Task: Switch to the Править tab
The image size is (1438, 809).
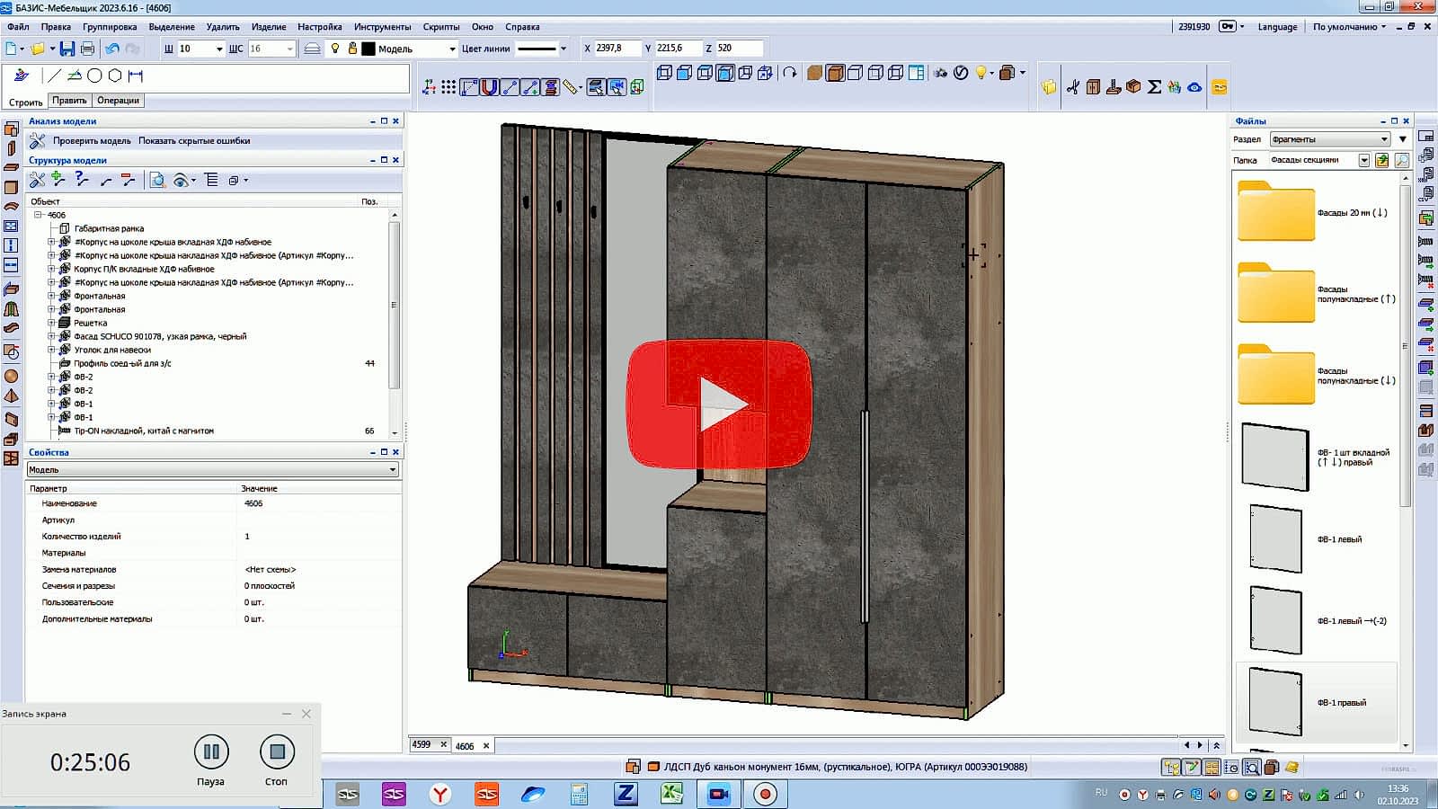Action: (69, 101)
